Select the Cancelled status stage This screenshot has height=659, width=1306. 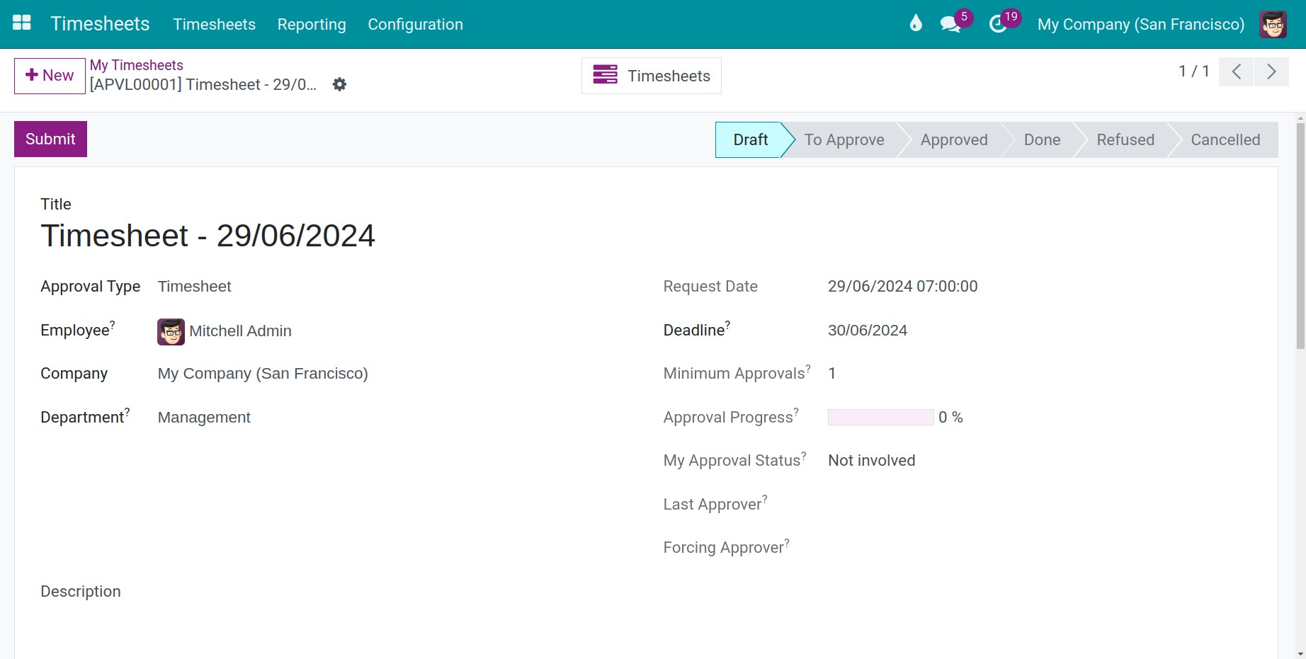coord(1225,139)
